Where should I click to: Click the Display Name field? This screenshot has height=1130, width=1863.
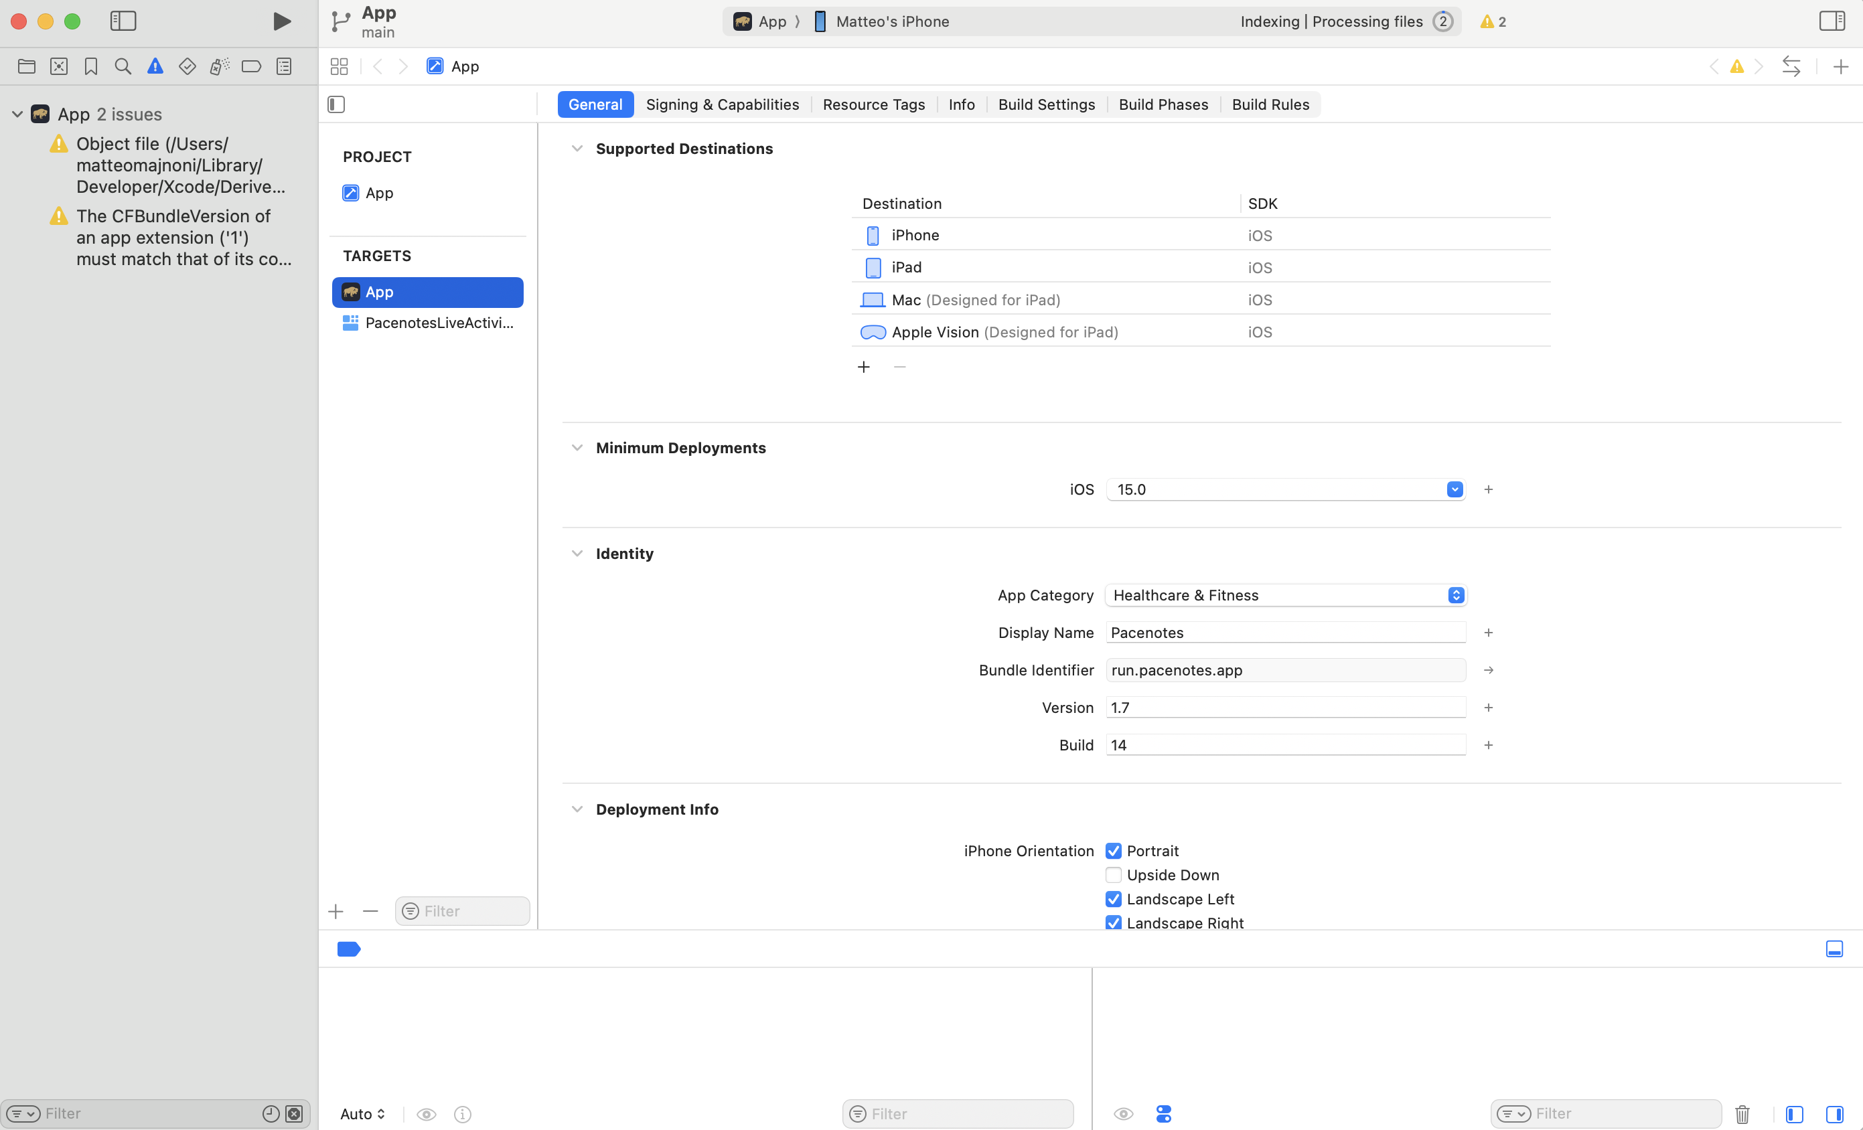click(x=1285, y=633)
